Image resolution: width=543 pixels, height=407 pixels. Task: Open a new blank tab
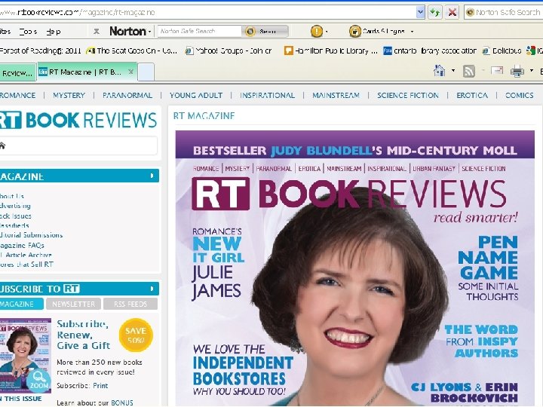point(146,72)
